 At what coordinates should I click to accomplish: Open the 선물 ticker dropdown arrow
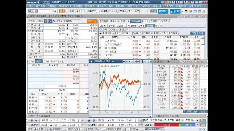click(140, 120)
